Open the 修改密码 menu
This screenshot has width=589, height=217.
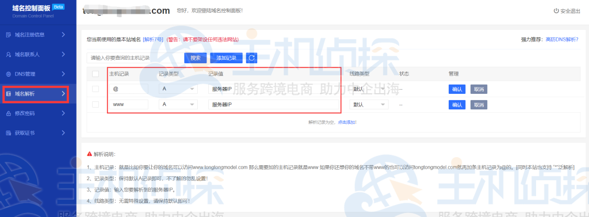[38, 113]
